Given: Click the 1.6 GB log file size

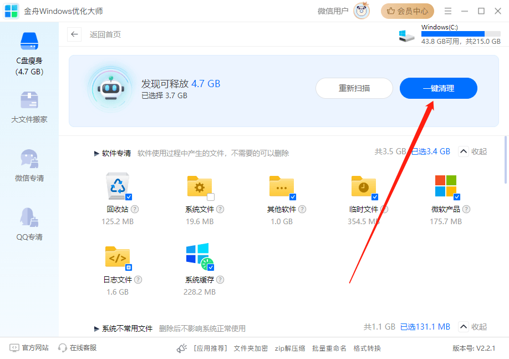Looking at the screenshot, I should (x=118, y=292).
